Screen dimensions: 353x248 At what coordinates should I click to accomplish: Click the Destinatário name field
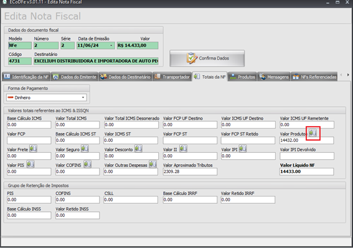click(96, 61)
